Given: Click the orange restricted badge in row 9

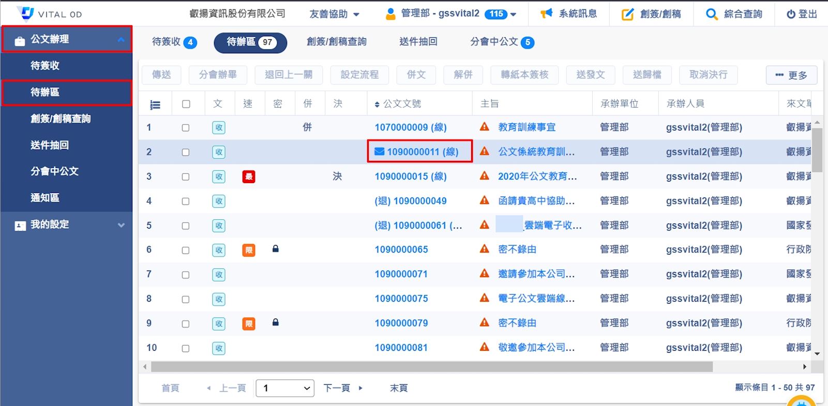Looking at the screenshot, I should (x=249, y=324).
